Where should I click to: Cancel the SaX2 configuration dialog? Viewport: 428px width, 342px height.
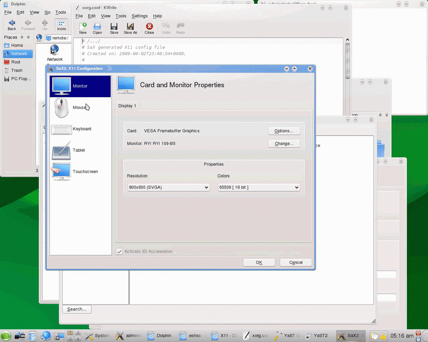pos(296,262)
